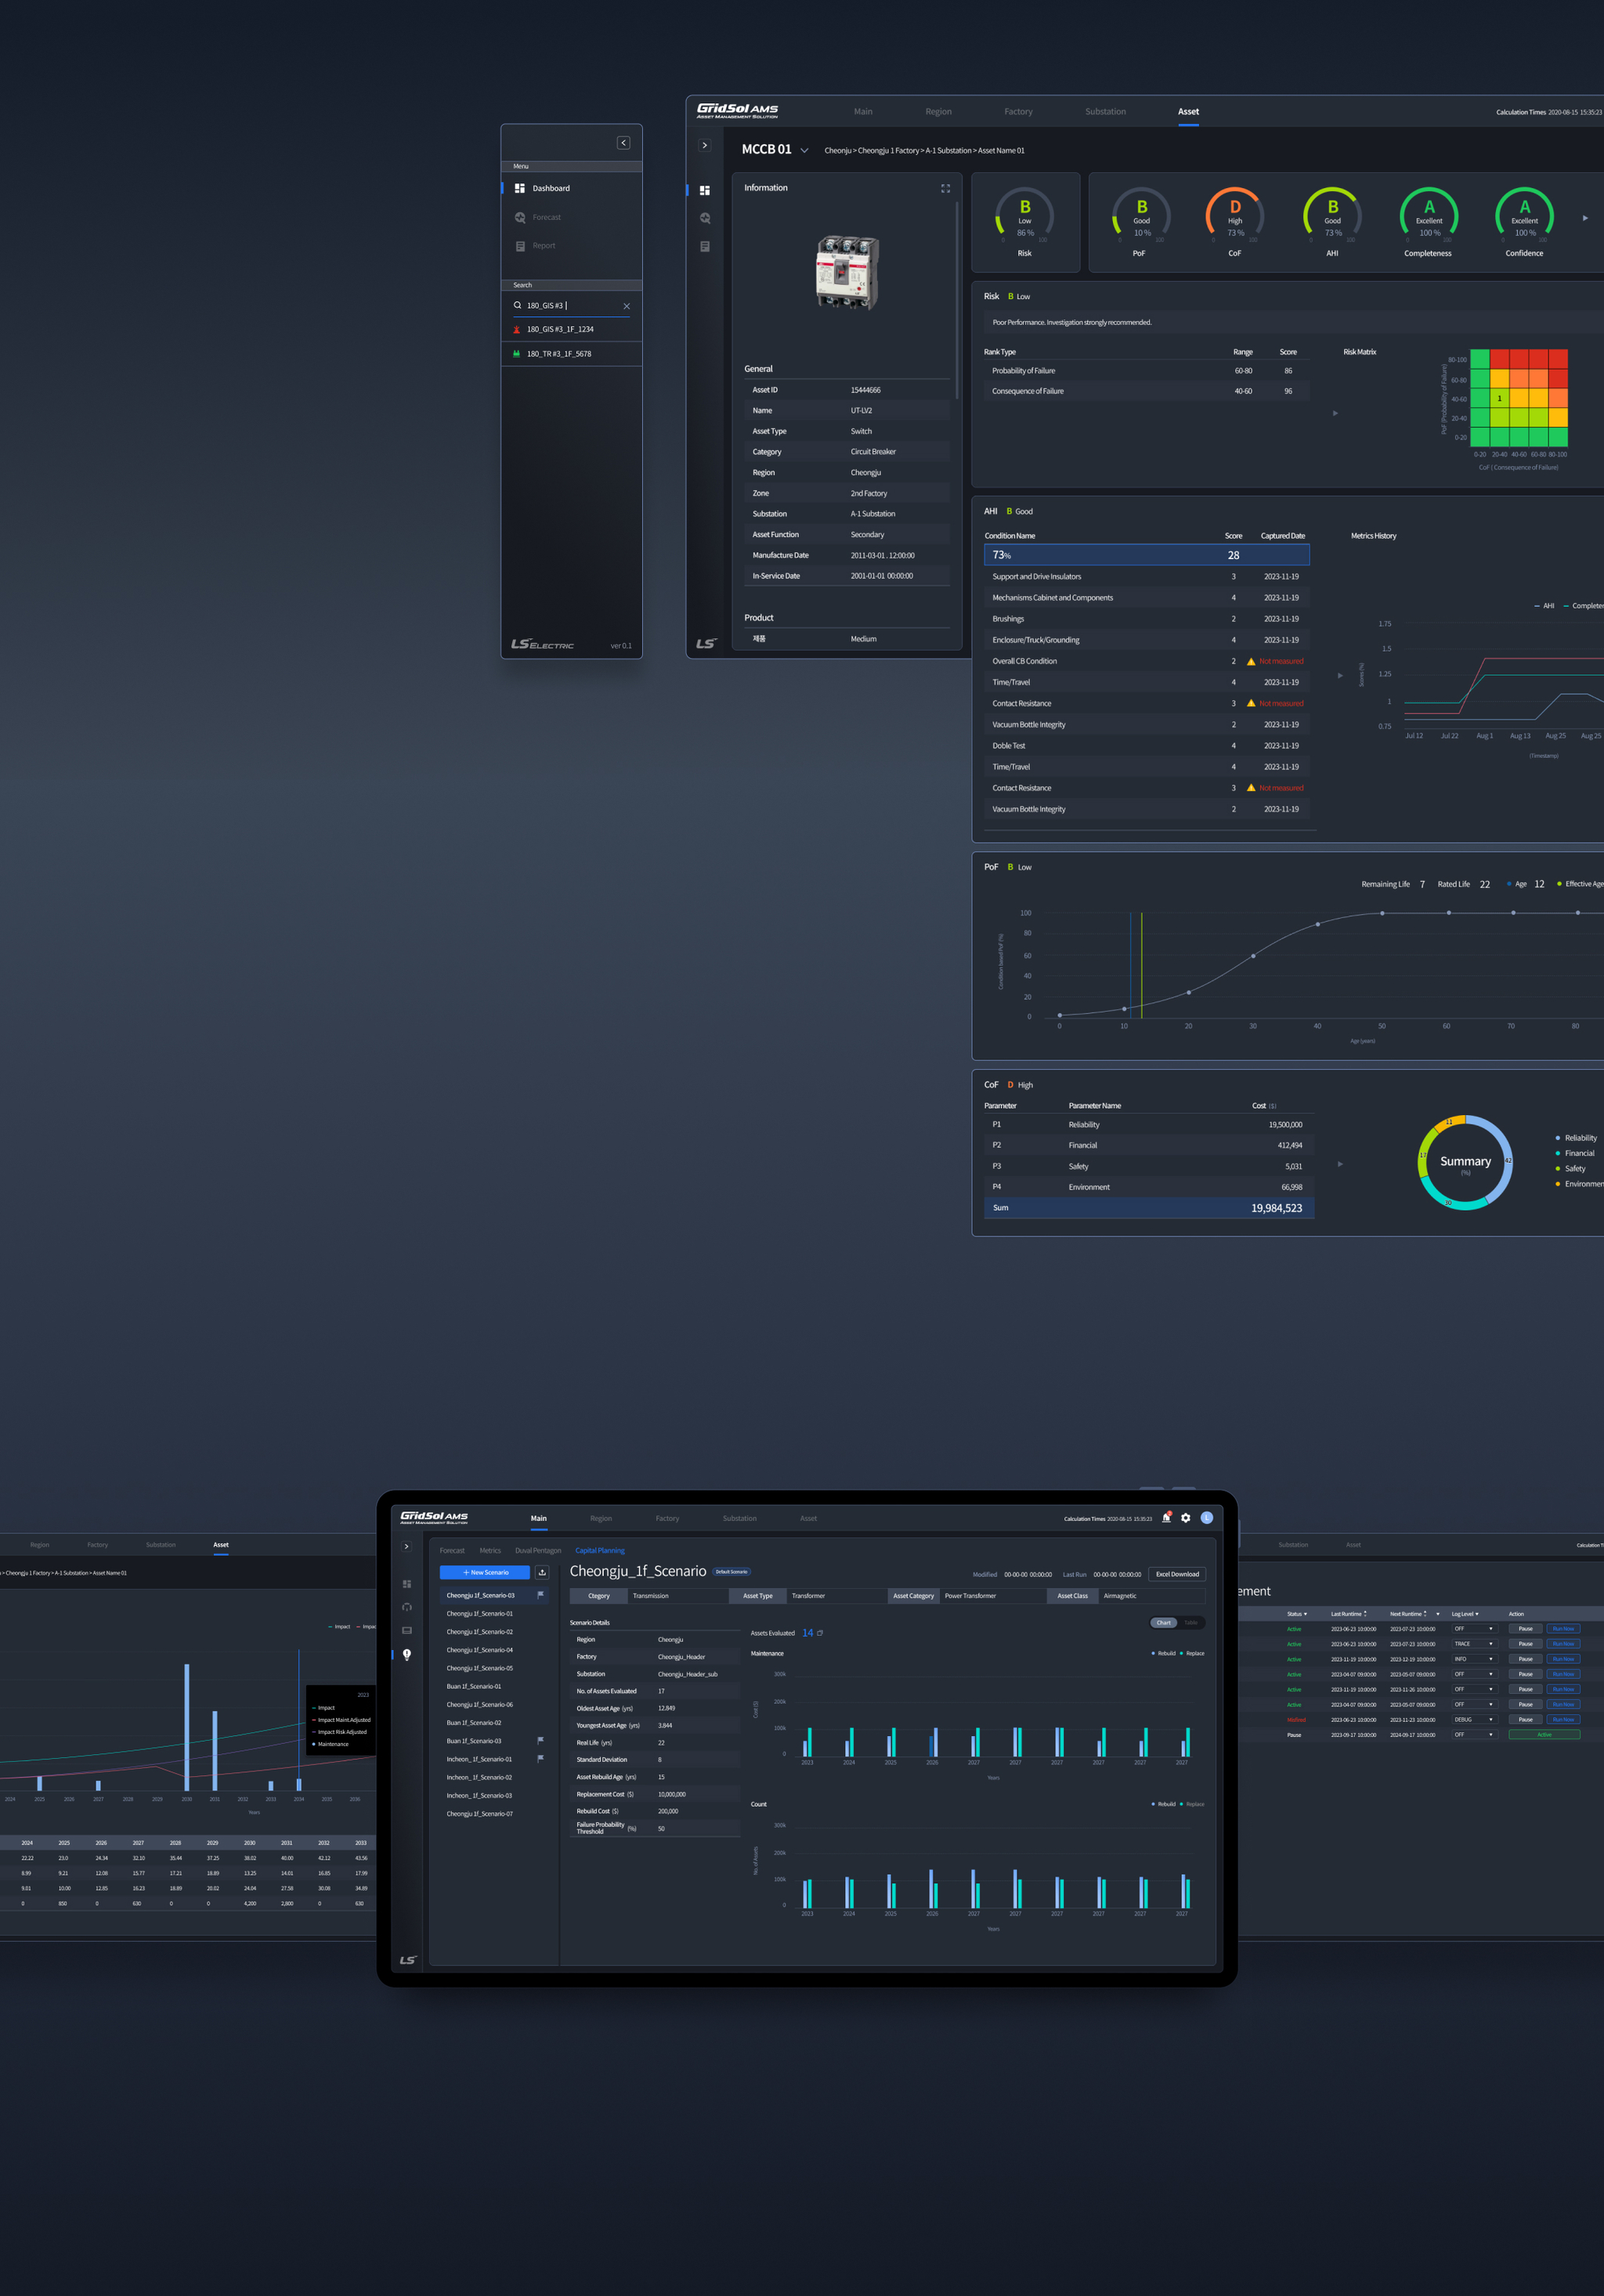This screenshot has width=1604, height=2296.
Task: Click the export icon beside New Scenario
Action: (x=542, y=1573)
